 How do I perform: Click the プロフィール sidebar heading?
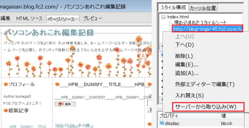21,84
